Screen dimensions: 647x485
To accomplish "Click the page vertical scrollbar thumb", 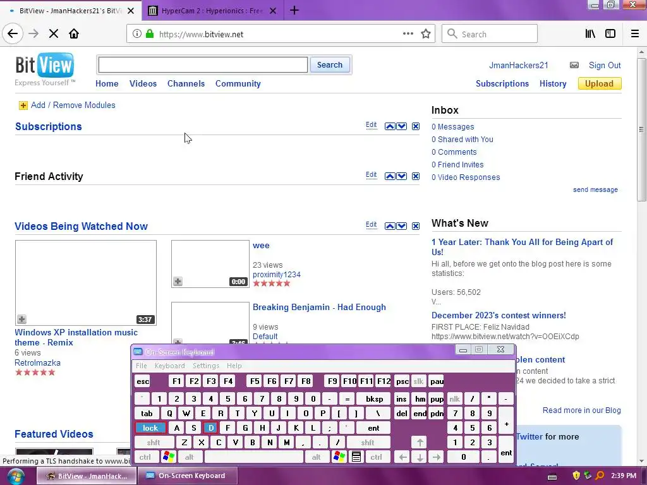I will tap(641, 129).
